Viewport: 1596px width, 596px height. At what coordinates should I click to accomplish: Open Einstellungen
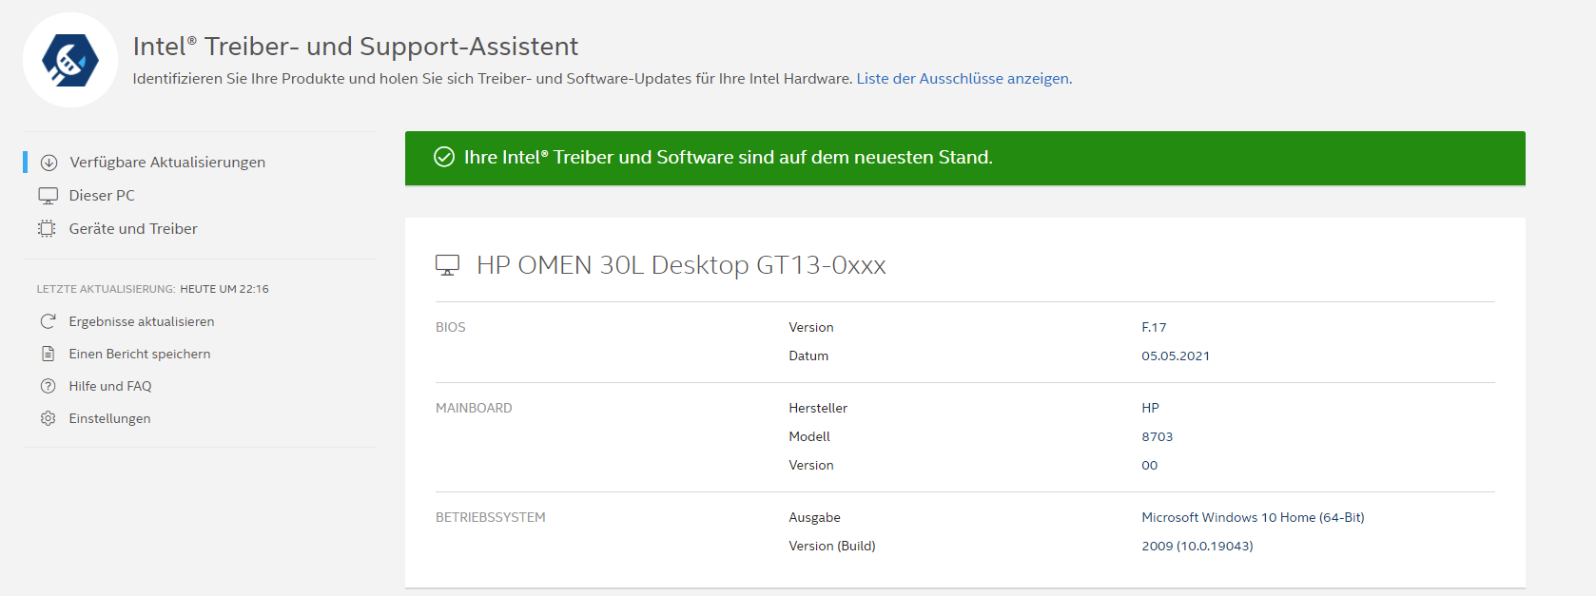pos(109,418)
